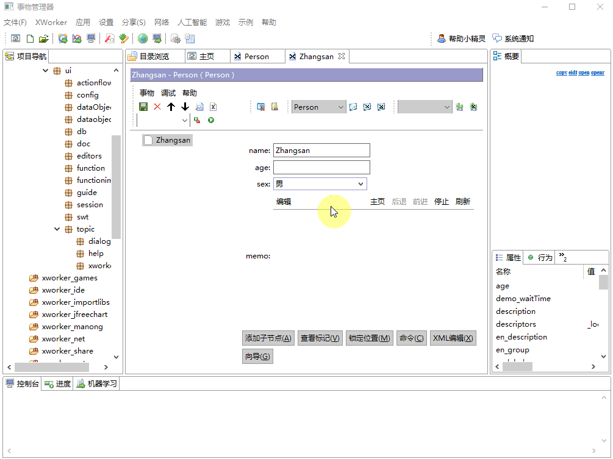
Task: Click the pencil toolbar icon
Action: (124, 38)
